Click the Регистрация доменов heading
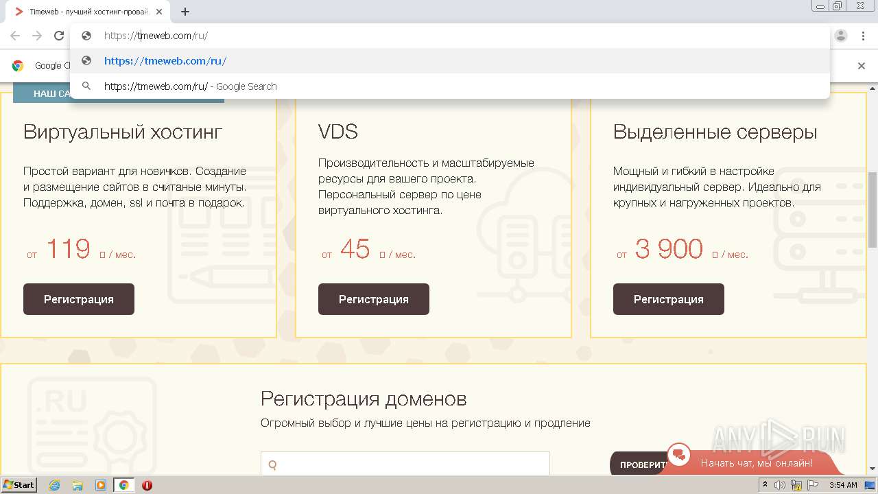Screen dimensions: 878x494 click(x=364, y=399)
